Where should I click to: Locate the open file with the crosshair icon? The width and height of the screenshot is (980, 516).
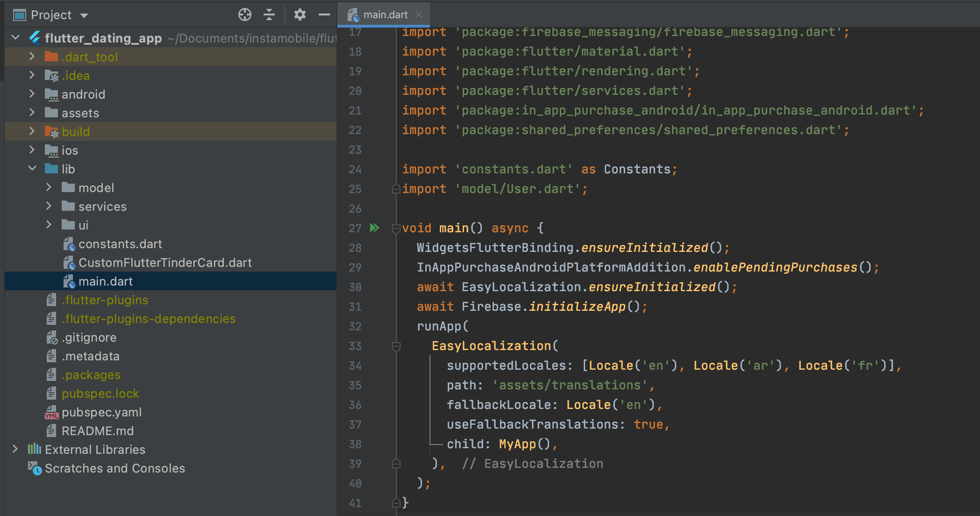point(245,14)
